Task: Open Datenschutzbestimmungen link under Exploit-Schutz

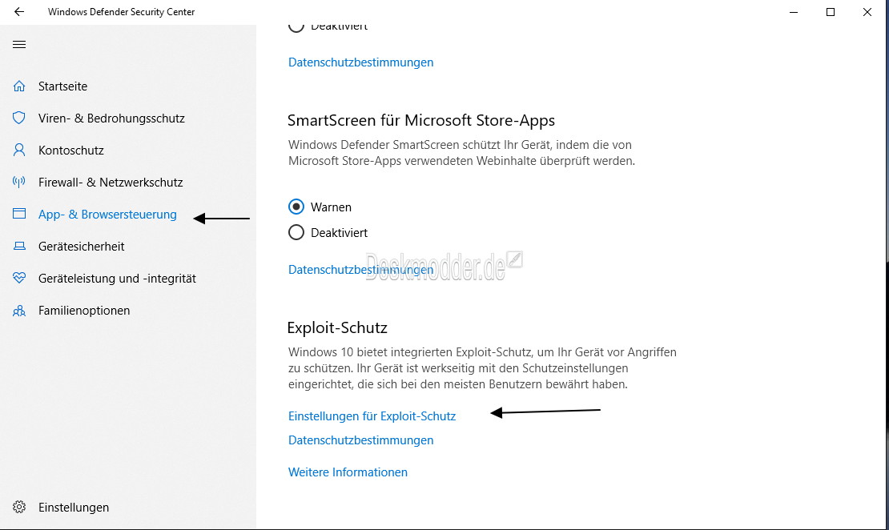Action: (x=360, y=440)
